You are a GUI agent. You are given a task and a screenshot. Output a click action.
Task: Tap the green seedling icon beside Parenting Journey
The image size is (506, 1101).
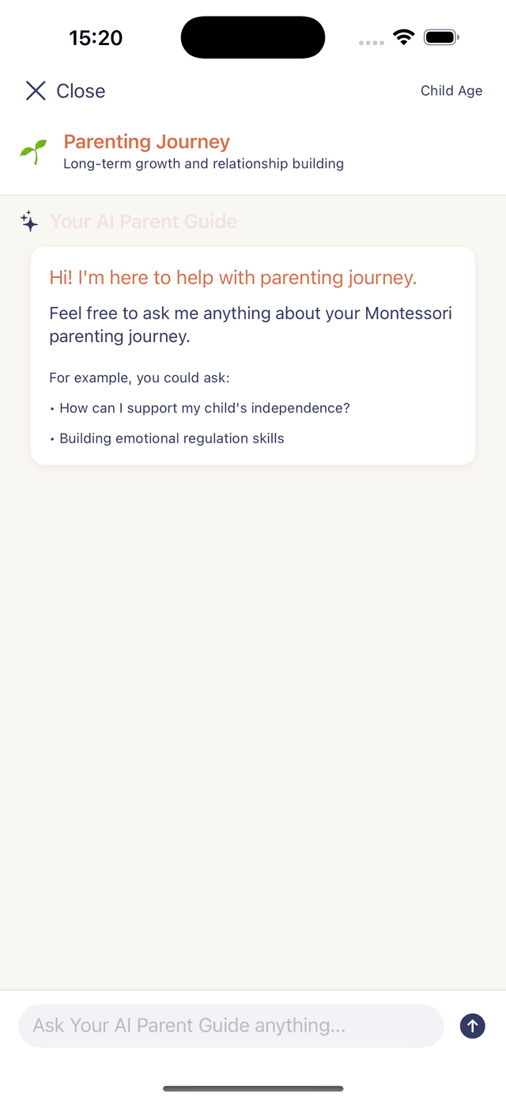click(x=32, y=150)
